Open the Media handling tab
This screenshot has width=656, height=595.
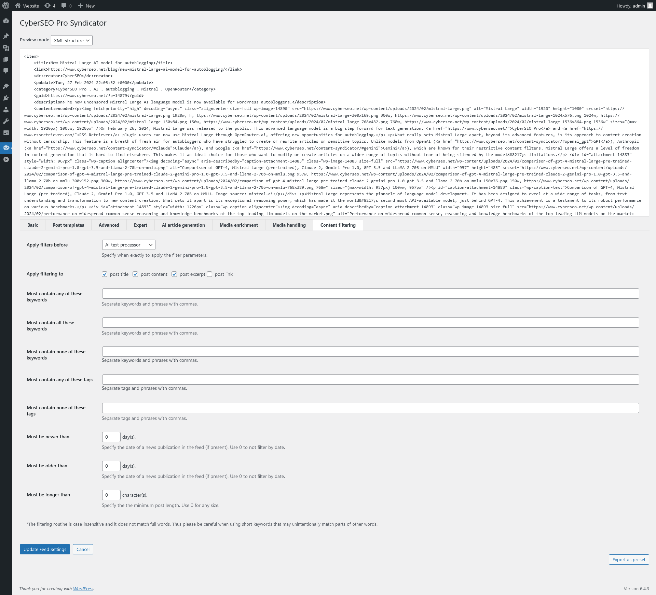click(289, 225)
